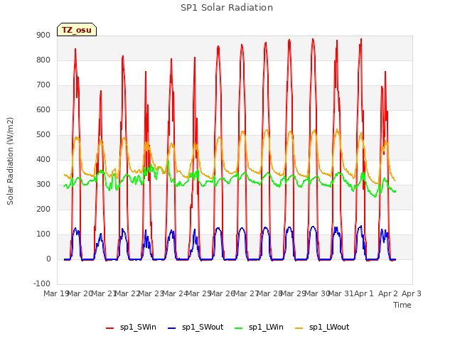Click the 500 y-axis tick label

tap(43, 134)
